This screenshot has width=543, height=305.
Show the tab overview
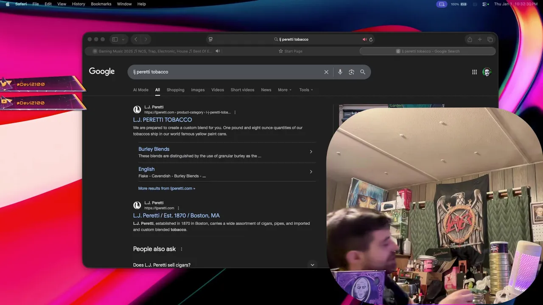tap(490, 39)
